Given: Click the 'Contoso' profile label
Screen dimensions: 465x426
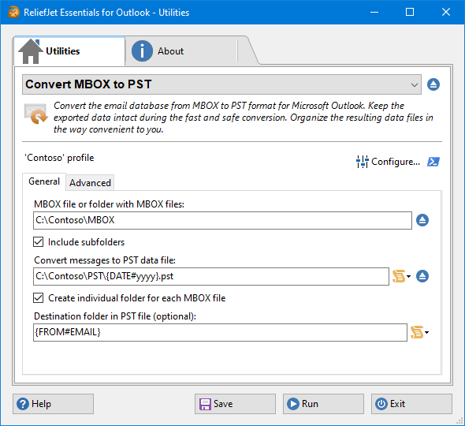Looking at the screenshot, I should click(x=59, y=158).
